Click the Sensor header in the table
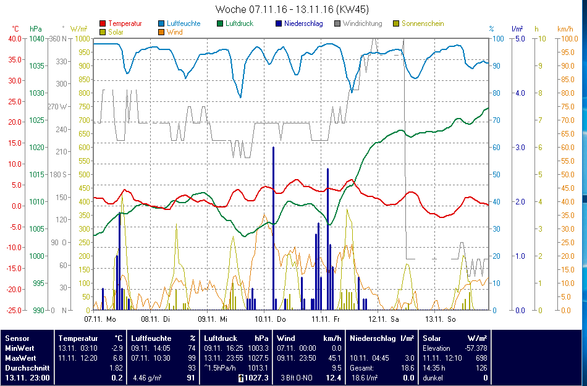587x386 pixels. 17,338
